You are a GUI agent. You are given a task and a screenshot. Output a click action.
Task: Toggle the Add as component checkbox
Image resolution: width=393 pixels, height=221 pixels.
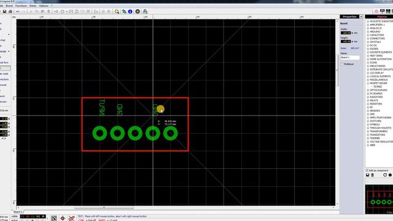(367, 171)
